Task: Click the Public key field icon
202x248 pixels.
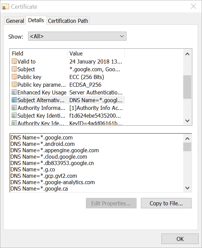Action: pos(14,77)
